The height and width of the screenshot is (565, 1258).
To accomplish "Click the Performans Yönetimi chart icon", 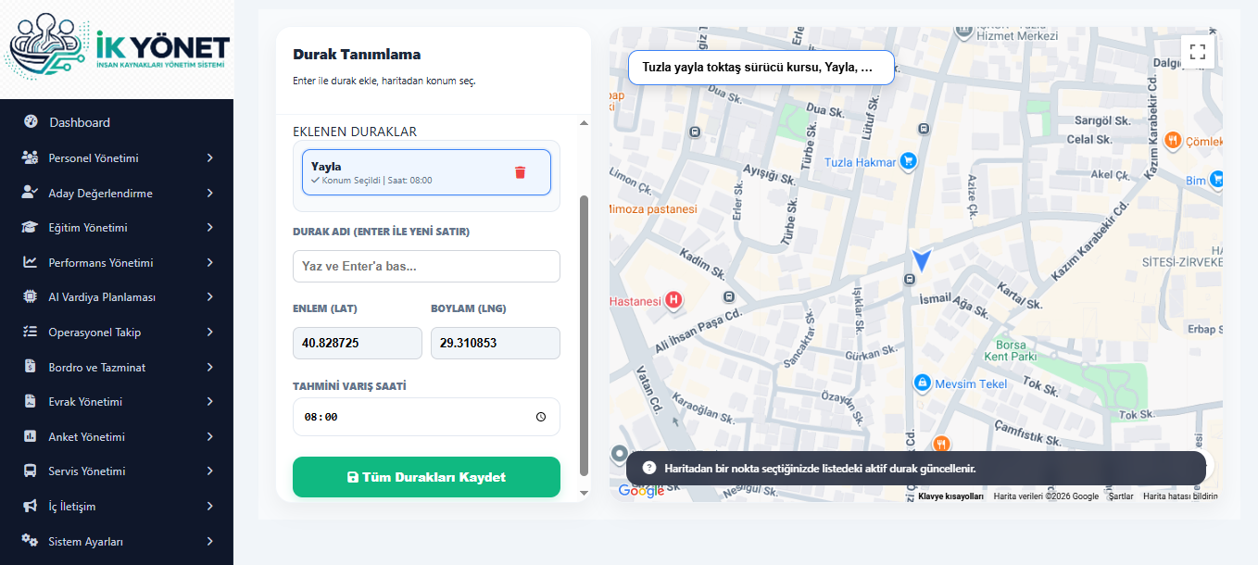I will click(x=31, y=262).
